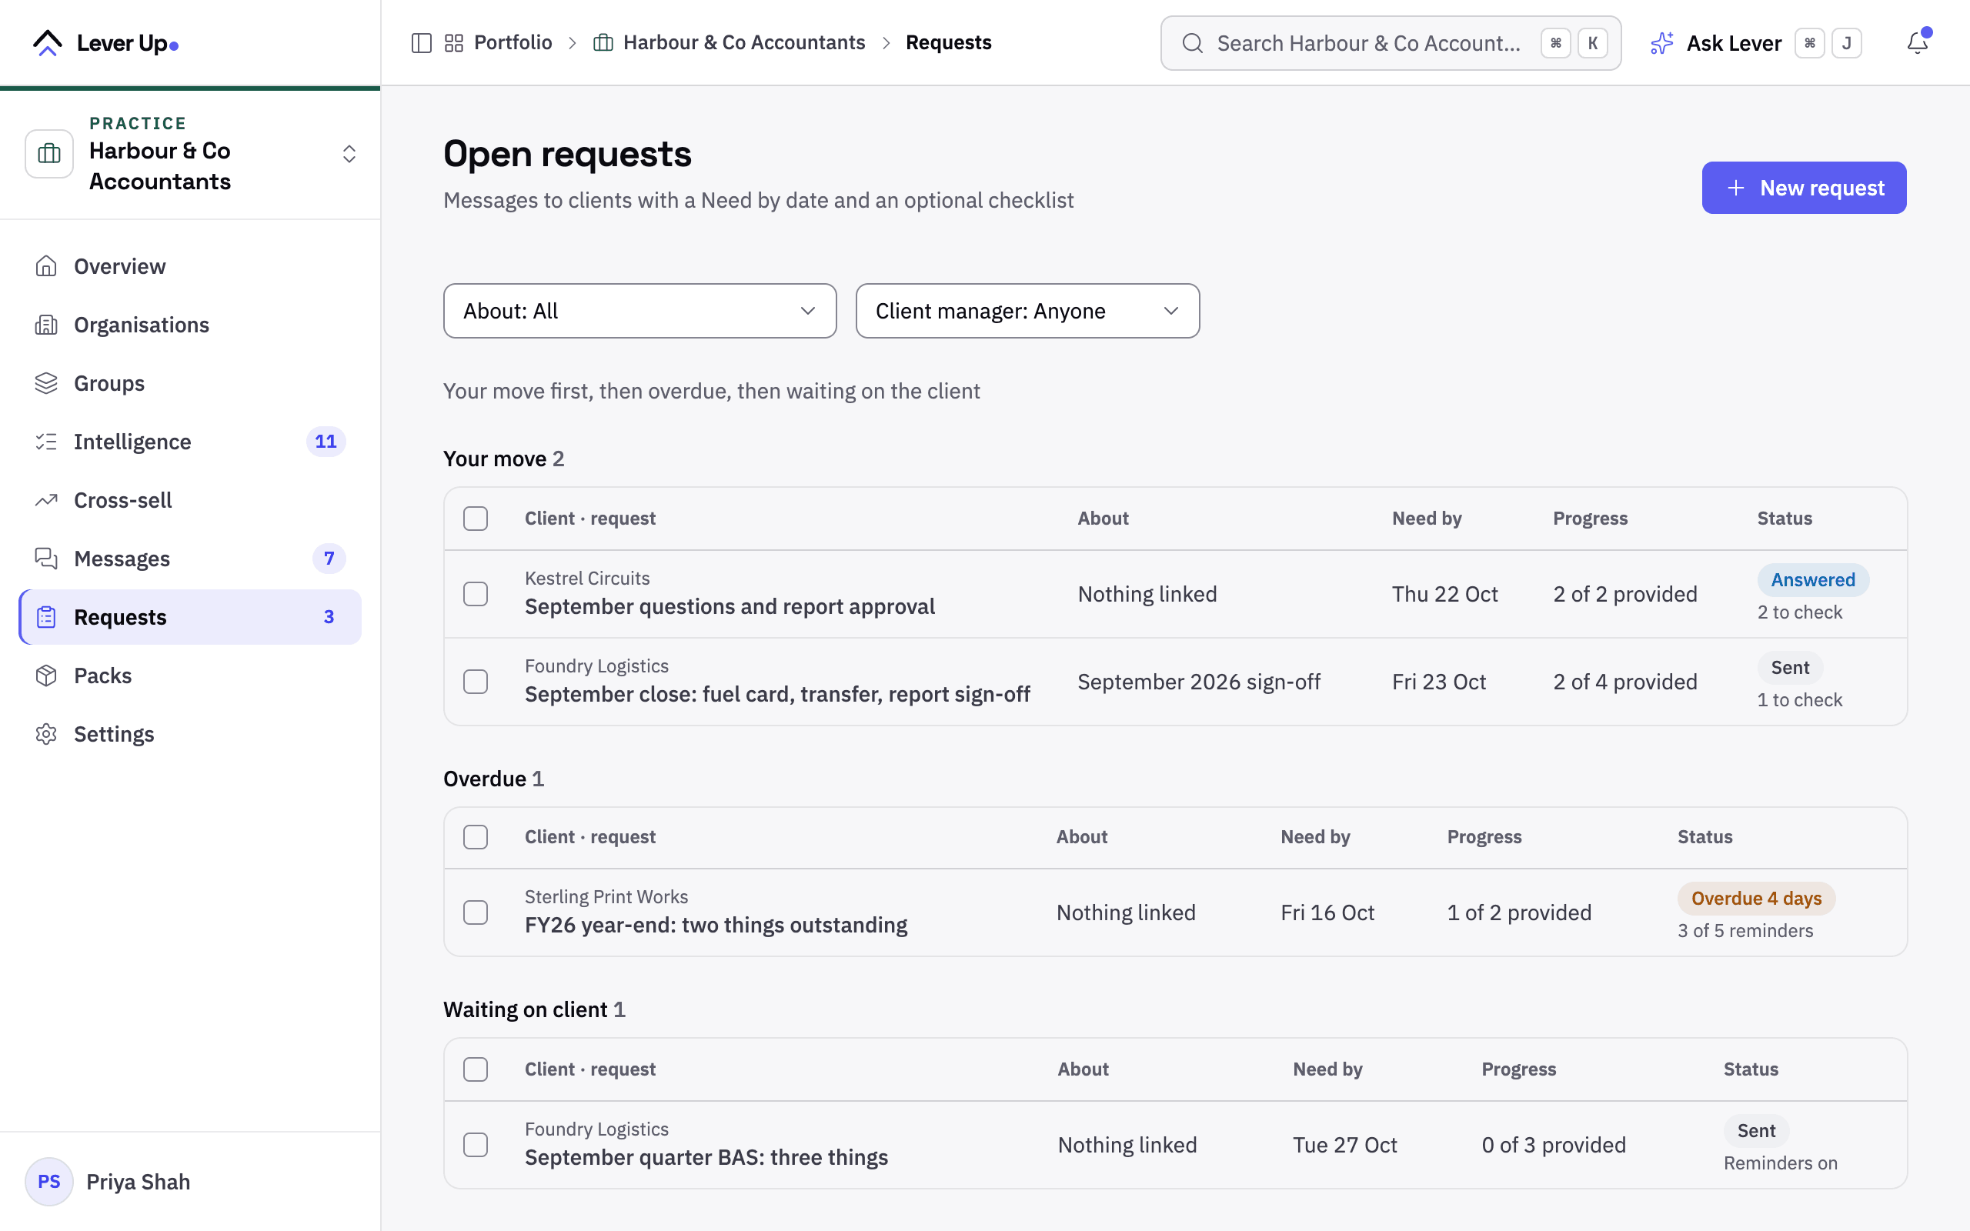Click the Portfolio grid icon in breadcrumb
The width and height of the screenshot is (1970, 1231).
454,43
